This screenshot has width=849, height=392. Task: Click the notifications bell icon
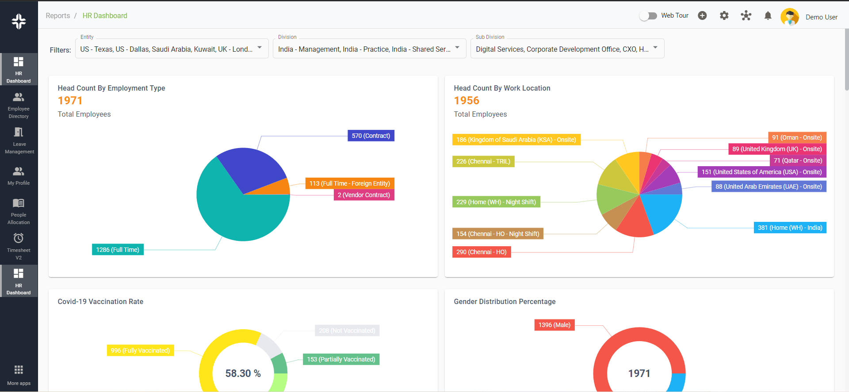(768, 16)
